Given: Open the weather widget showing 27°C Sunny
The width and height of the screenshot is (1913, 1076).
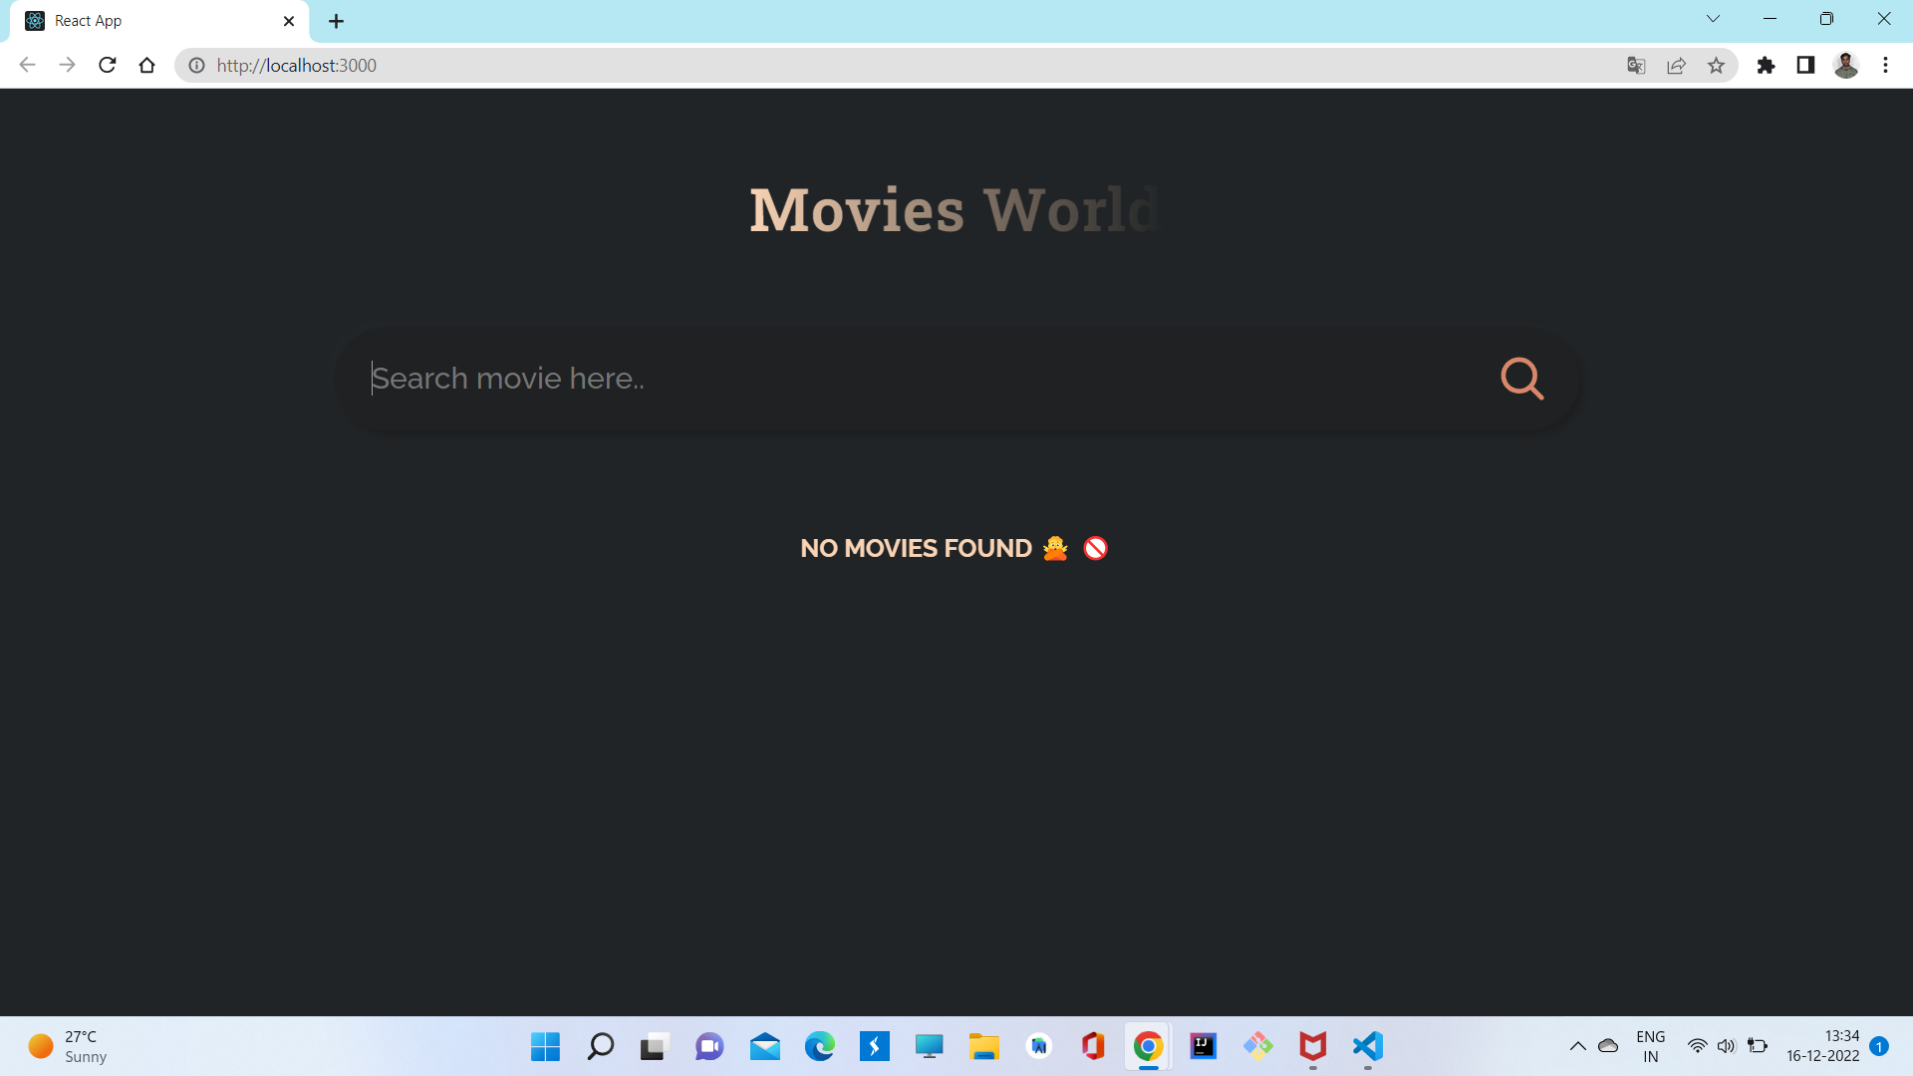Looking at the screenshot, I should point(68,1046).
